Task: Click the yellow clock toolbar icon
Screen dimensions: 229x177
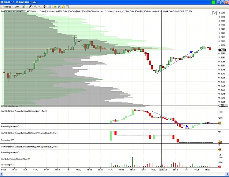Action: pos(63,7)
